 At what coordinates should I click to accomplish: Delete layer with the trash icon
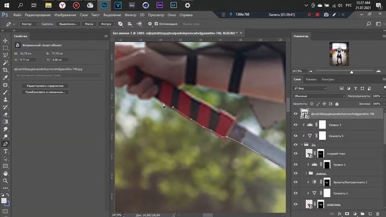point(378,214)
